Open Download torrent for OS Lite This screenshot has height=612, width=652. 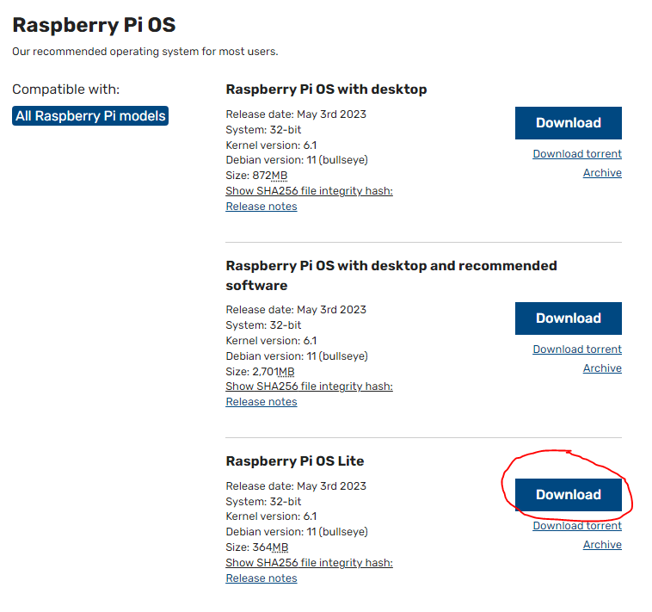[x=577, y=526]
